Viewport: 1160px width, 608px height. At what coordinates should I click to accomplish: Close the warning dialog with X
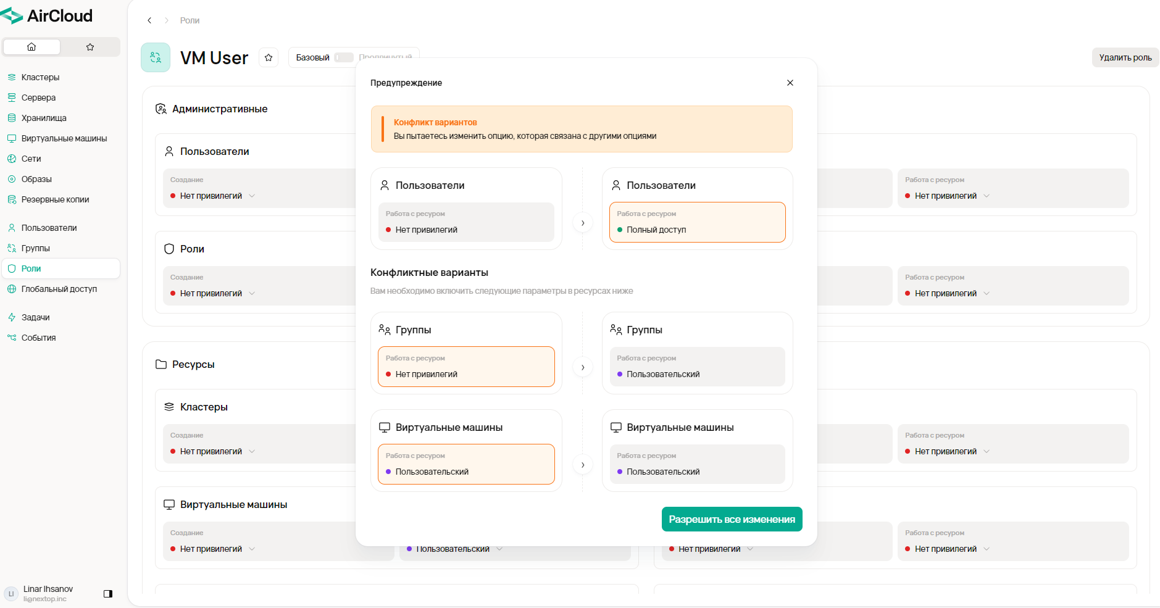(x=790, y=83)
